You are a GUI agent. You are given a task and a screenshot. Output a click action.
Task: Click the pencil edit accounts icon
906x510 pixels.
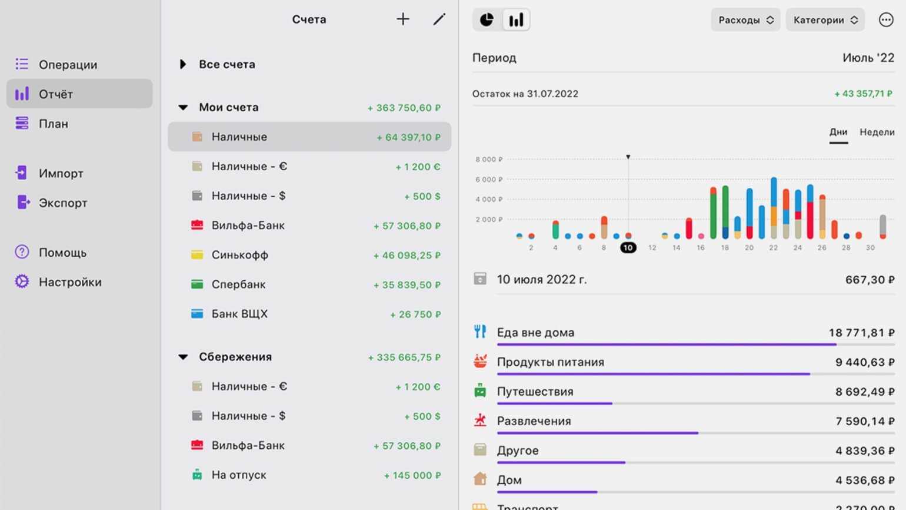point(439,19)
